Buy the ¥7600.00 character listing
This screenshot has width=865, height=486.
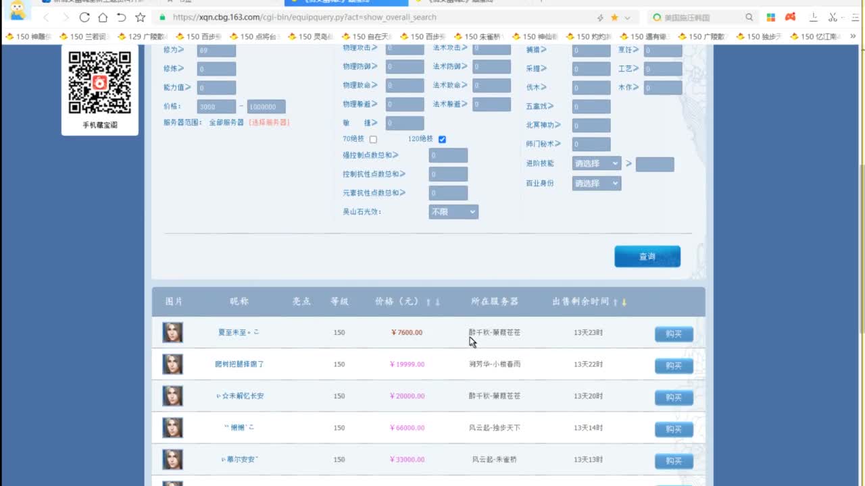673,334
